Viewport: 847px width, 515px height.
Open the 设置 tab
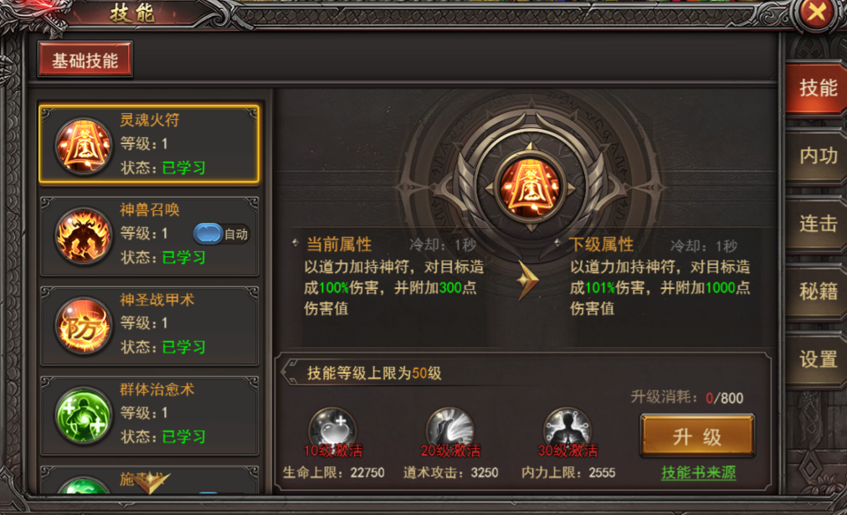point(818,359)
